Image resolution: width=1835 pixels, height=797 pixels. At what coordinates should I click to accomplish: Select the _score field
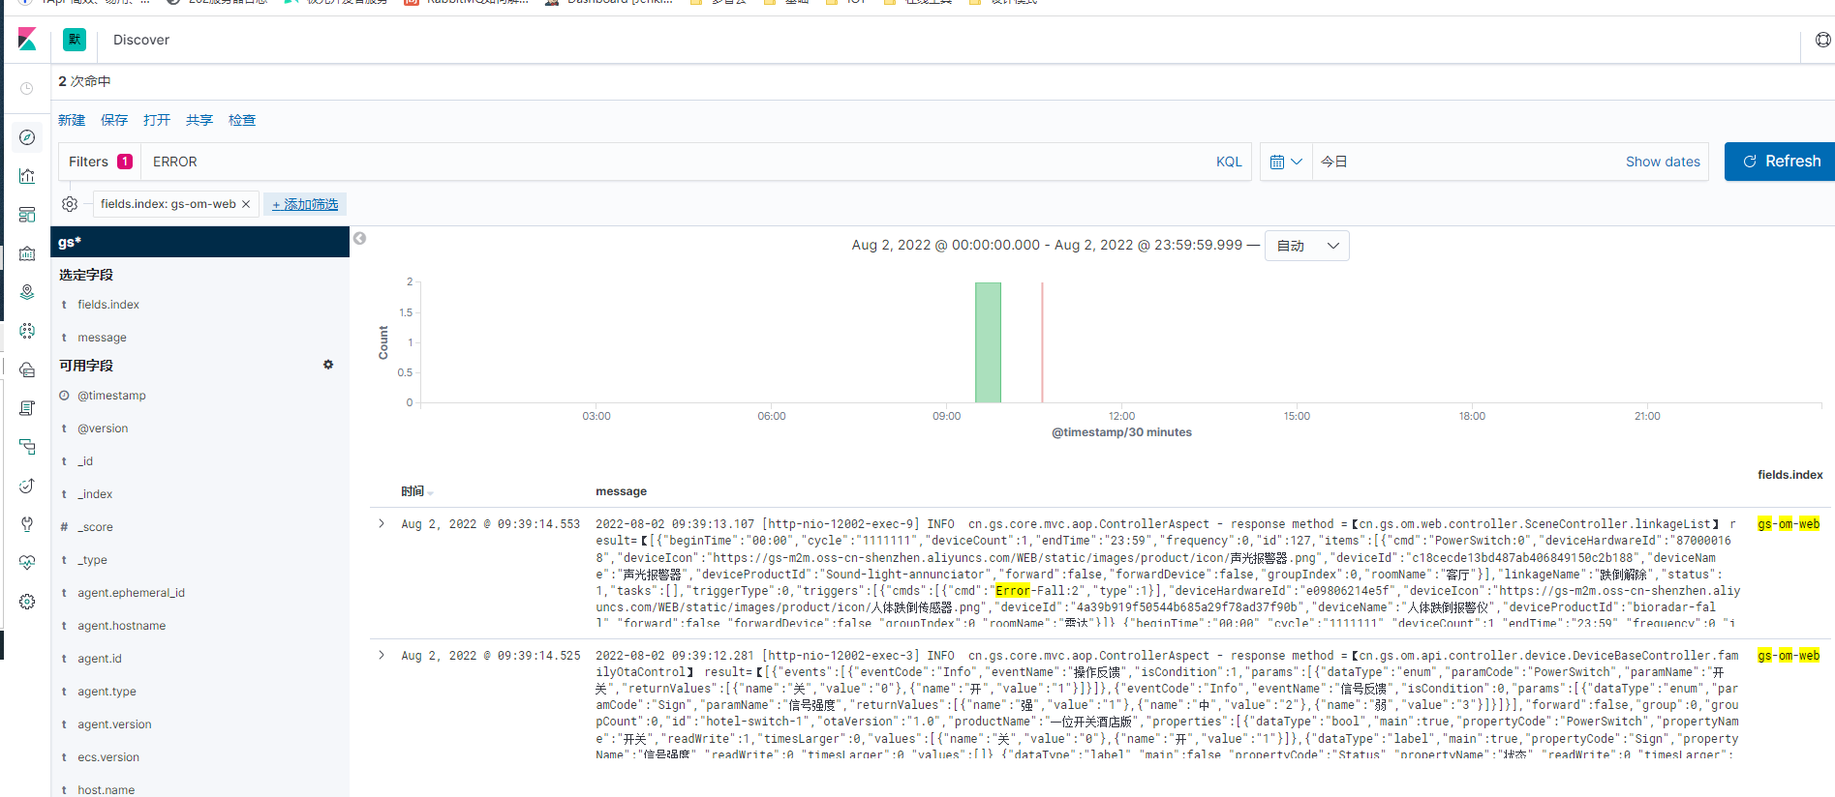[95, 527]
